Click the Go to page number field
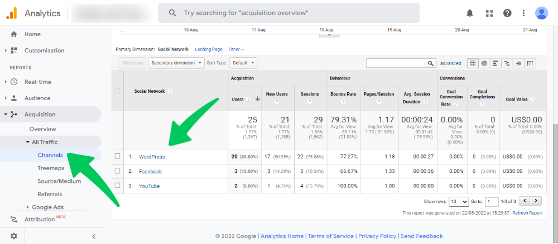 pyautogui.click(x=492, y=201)
